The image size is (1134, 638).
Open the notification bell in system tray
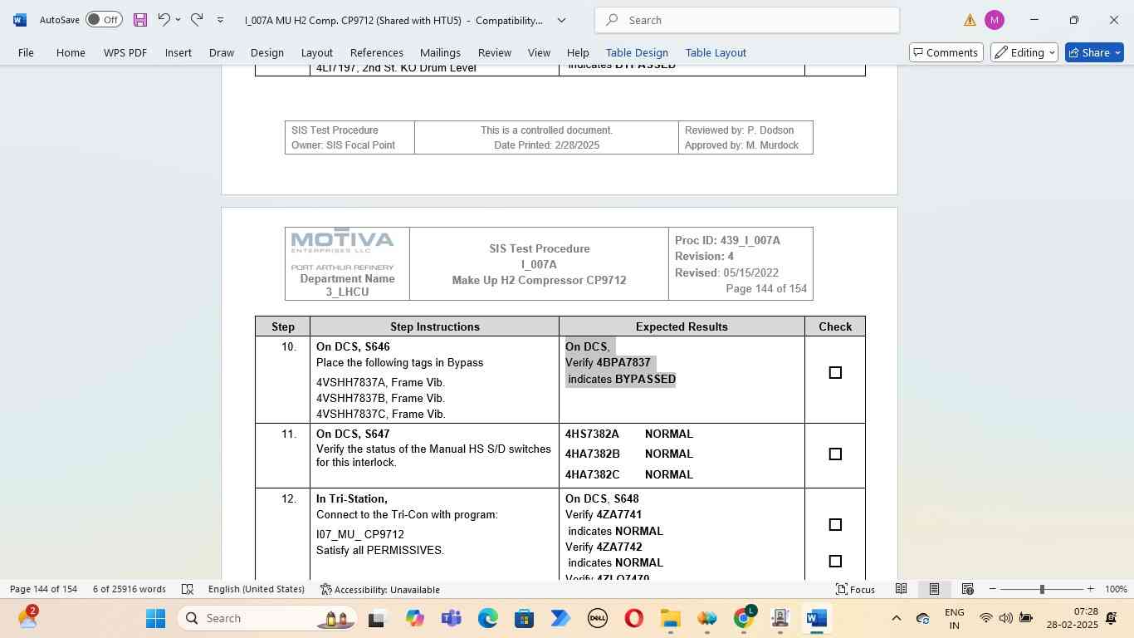(x=1112, y=618)
